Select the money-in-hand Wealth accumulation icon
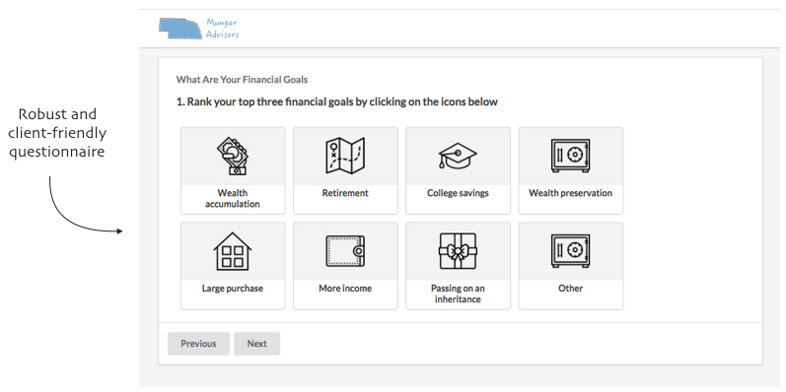The image size is (786, 392). [x=233, y=157]
